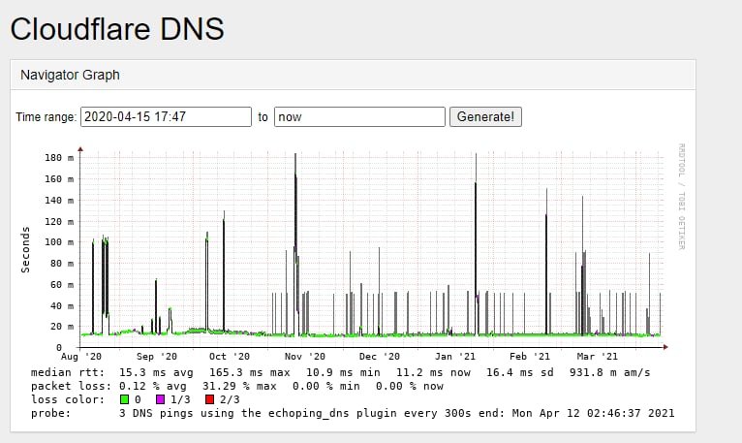742x443 pixels.
Task: Click the magenta 1/3 loss color swatch
Action: 161,399
